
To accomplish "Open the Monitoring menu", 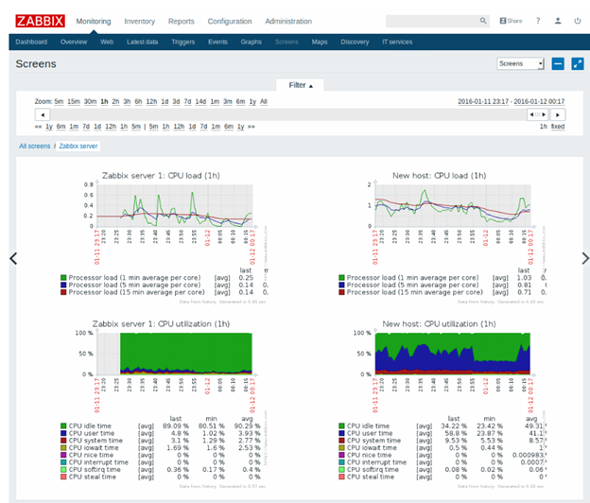I will click(94, 22).
